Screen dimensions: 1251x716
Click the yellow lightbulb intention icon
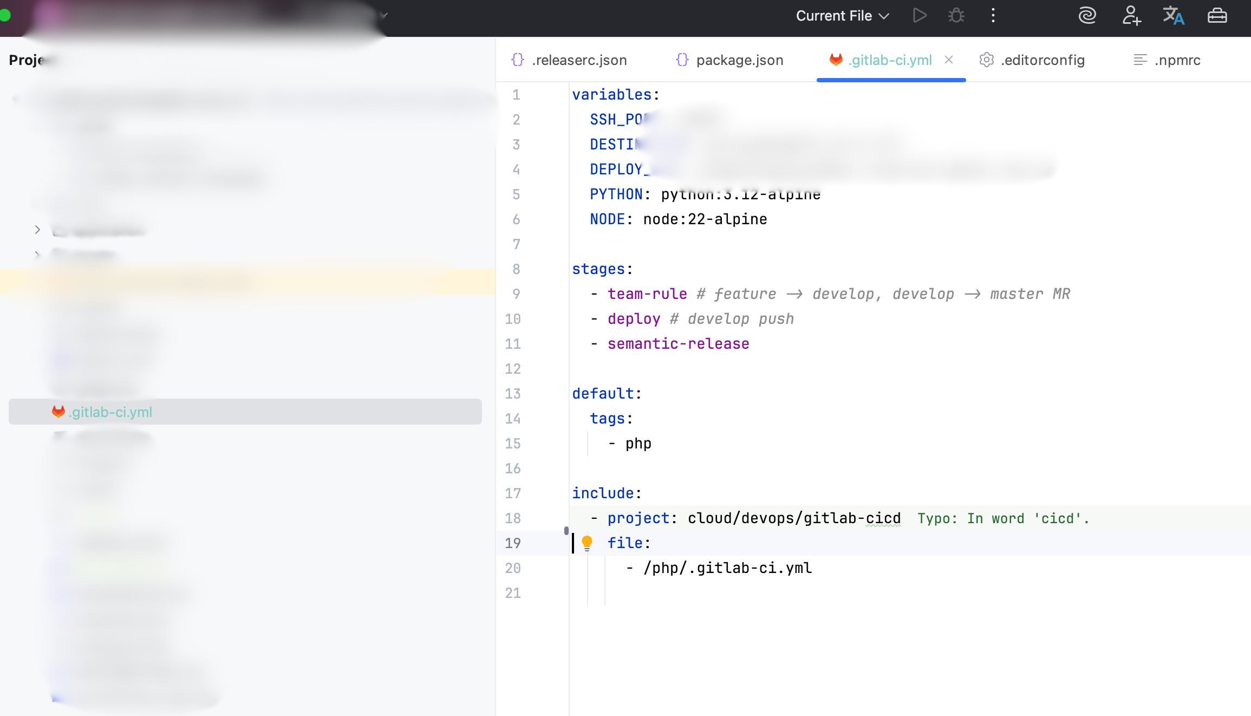pos(587,542)
